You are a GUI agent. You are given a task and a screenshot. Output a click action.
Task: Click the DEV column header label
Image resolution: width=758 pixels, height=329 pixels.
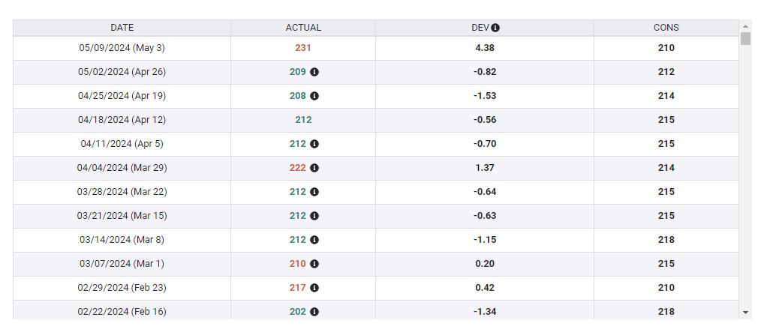[x=480, y=28]
